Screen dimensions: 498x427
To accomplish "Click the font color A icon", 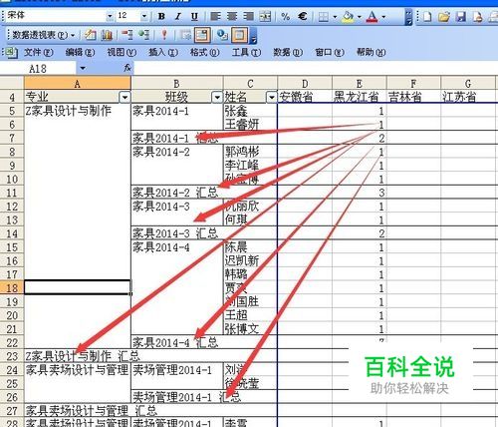I will click(372, 16).
